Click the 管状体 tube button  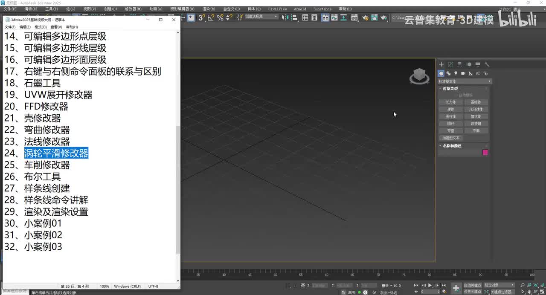(x=476, y=116)
